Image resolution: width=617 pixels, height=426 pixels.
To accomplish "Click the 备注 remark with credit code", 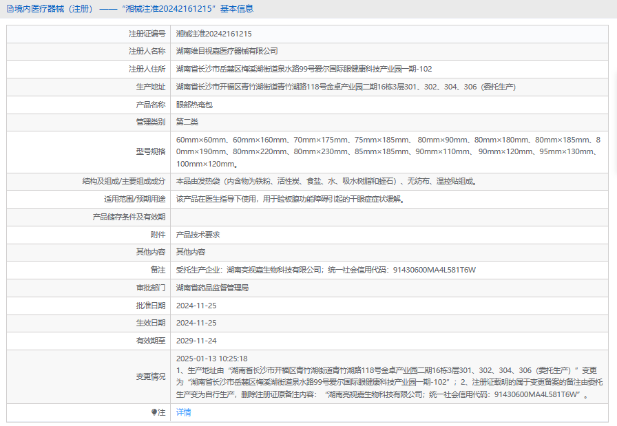I will tap(326, 270).
